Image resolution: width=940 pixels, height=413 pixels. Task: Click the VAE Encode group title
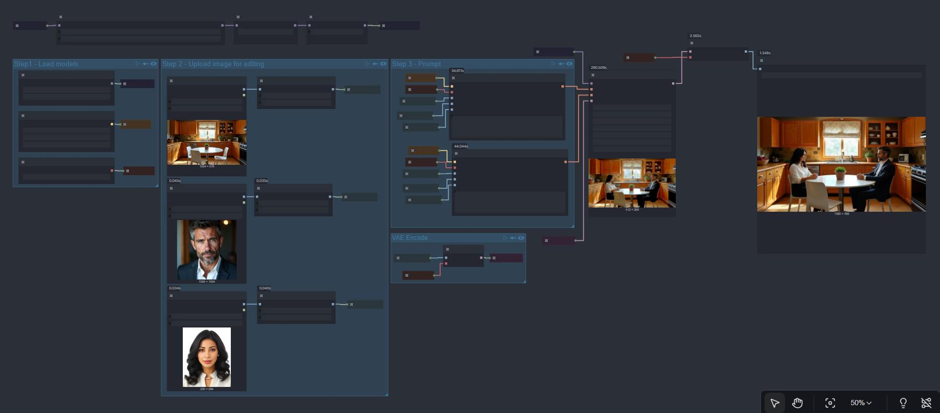pyautogui.click(x=410, y=238)
